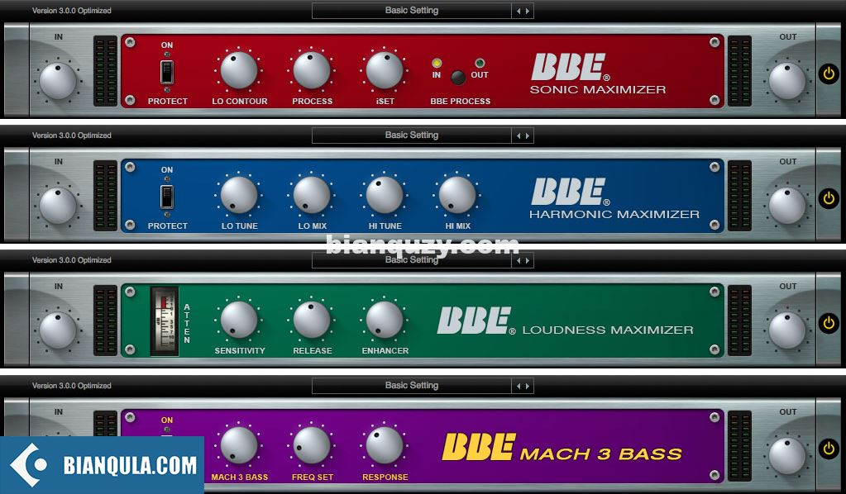The width and height of the screenshot is (846, 494).
Task: Flip the PROTECT switch on Harmonic Maximizer
Action: point(167,197)
